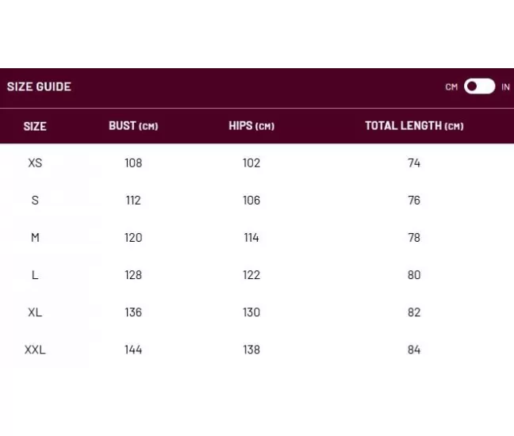This screenshot has width=514, height=436.
Task: Toggle the CM/IN unit switch
Action: [x=479, y=86]
